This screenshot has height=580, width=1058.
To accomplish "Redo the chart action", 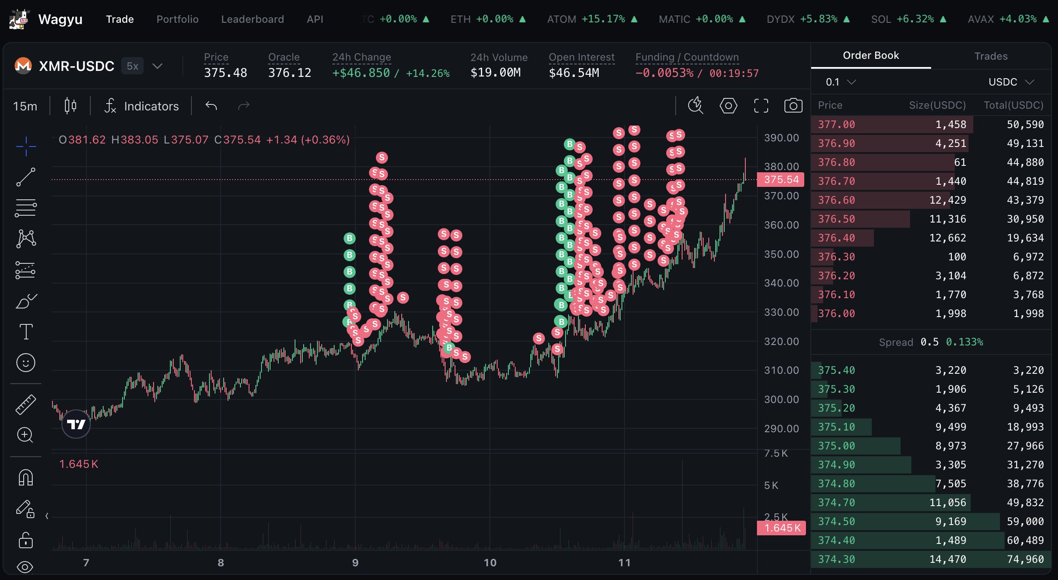I will [x=244, y=106].
